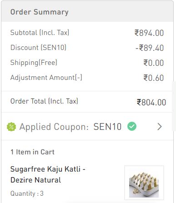Click the SEN10 coupon code text
The image size is (176, 203).
pyautogui.click(x=107, y=127)
